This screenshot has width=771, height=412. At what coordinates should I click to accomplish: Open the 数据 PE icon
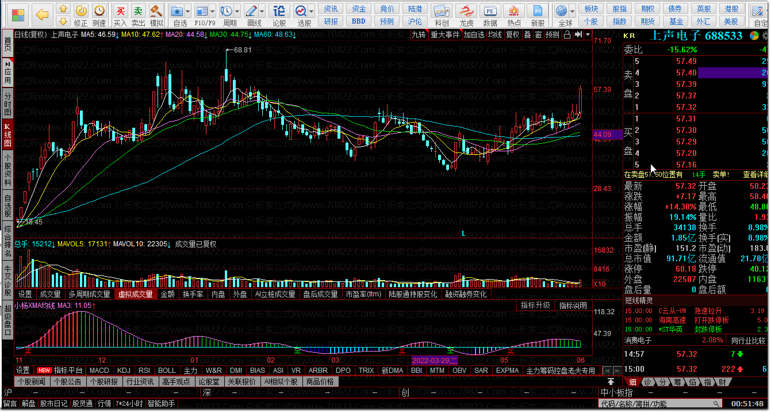click(x=490, y=10)
